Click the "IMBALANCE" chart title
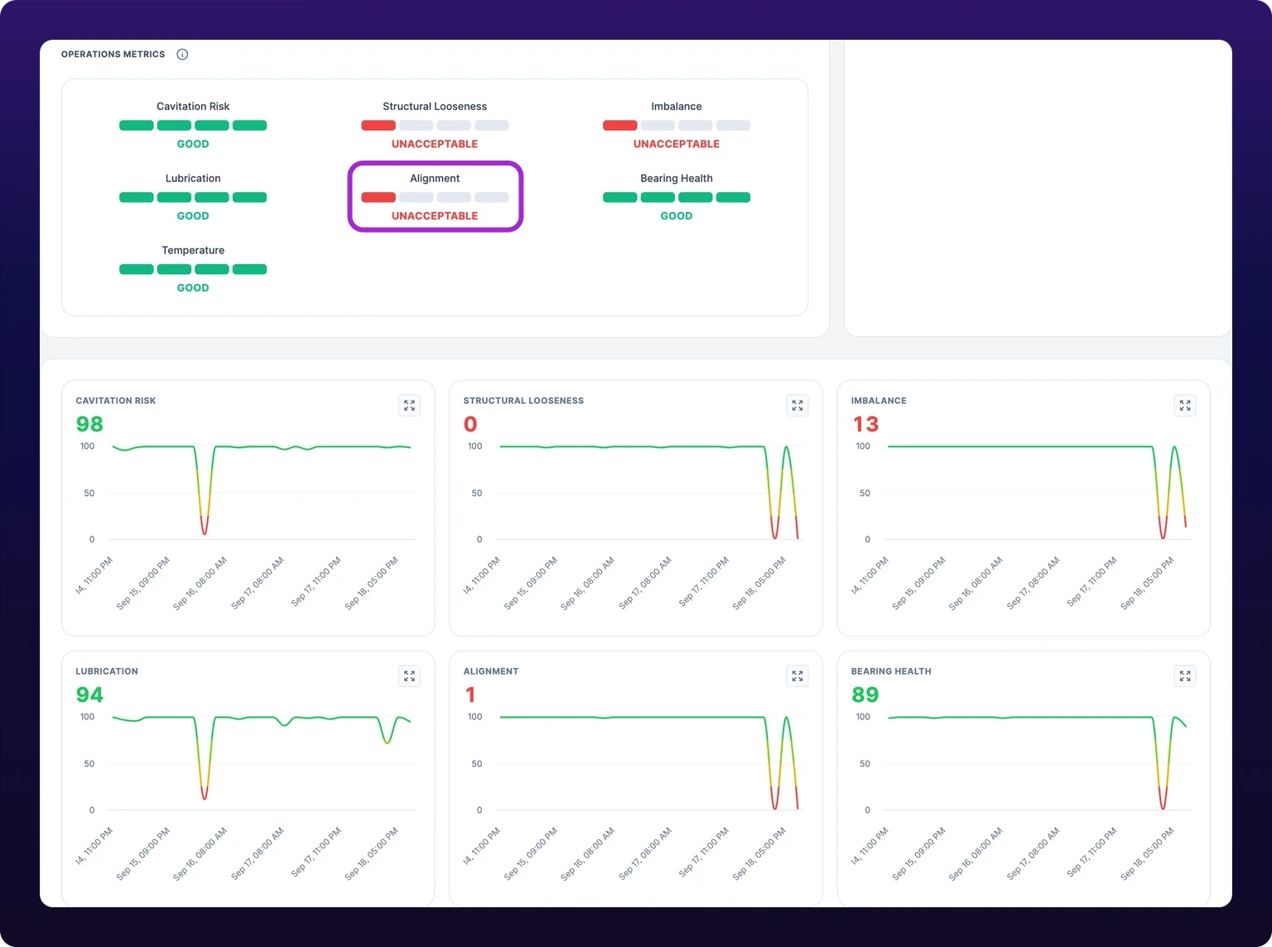1272x947 pixels. pos(879,401)
